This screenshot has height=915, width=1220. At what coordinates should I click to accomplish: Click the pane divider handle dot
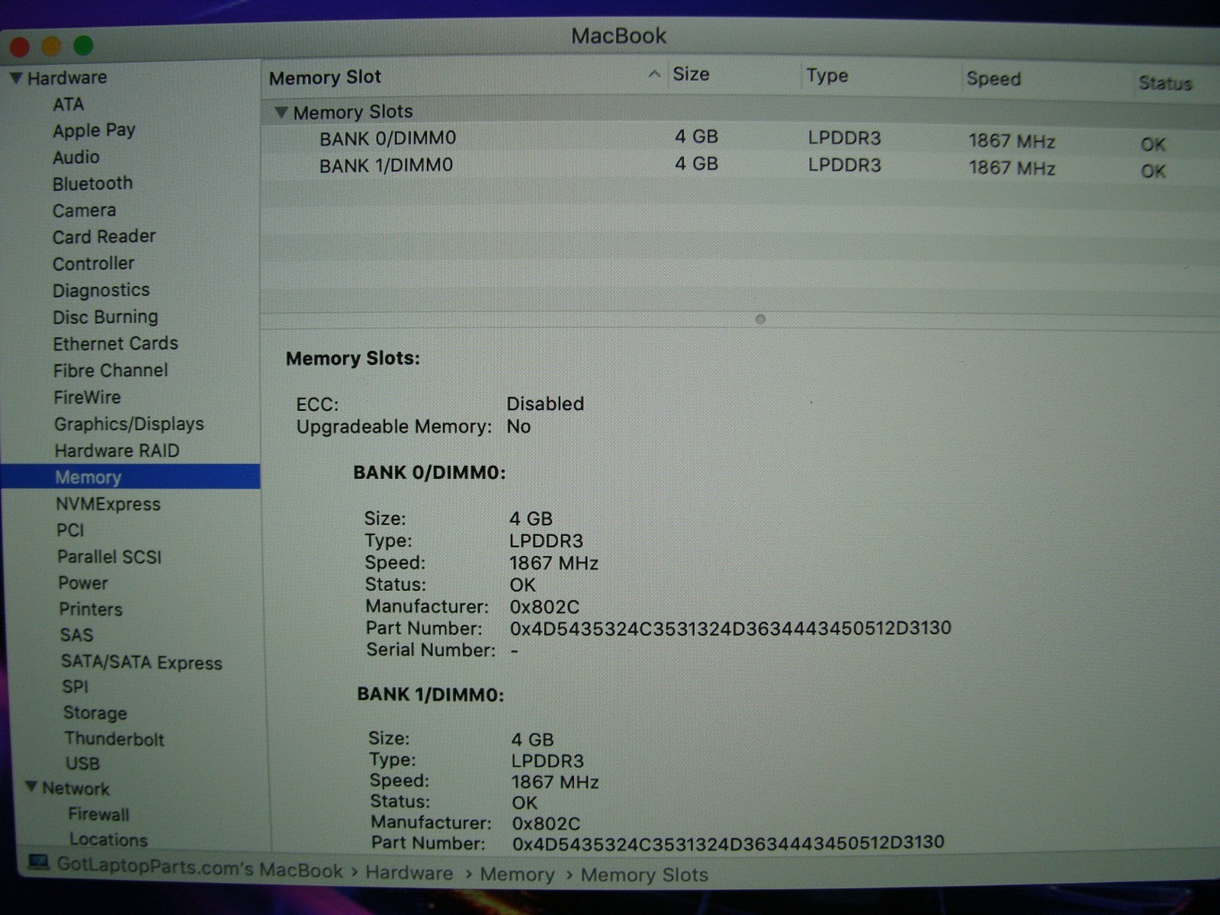click(x=760, y=319)
